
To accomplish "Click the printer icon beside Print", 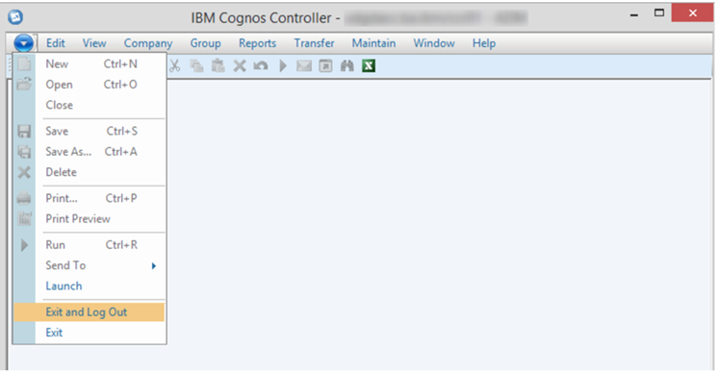I will point(24,198).
